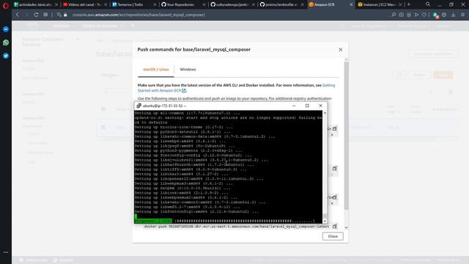
Task: Open the PuTTY window system menu icon
Action: [x=139, y=106]
